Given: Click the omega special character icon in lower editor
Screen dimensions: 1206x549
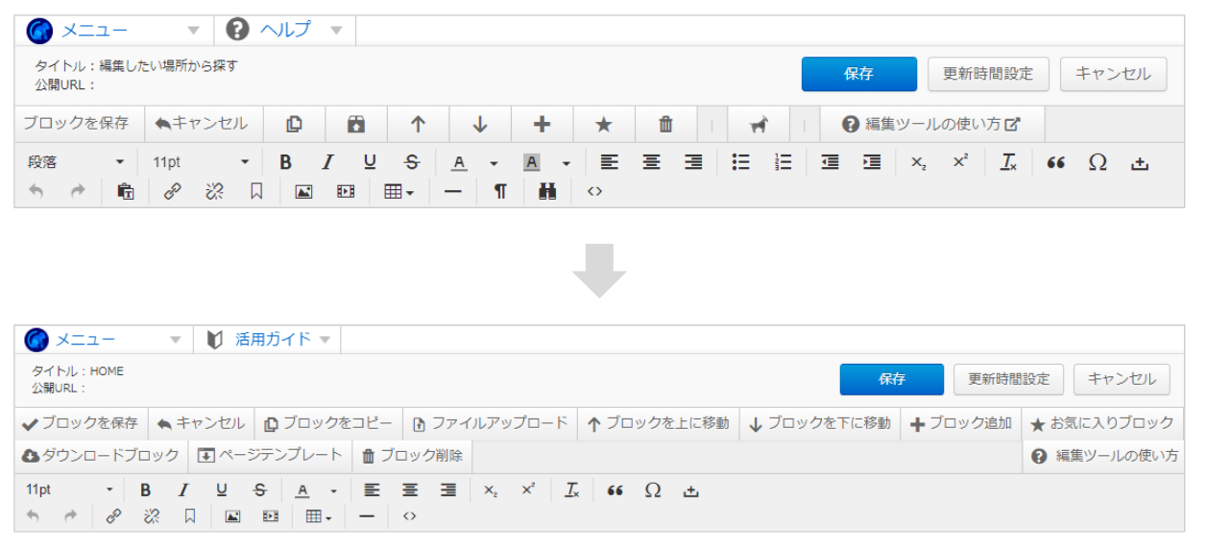Looking at the screenshot, I should tap(653, 490).
